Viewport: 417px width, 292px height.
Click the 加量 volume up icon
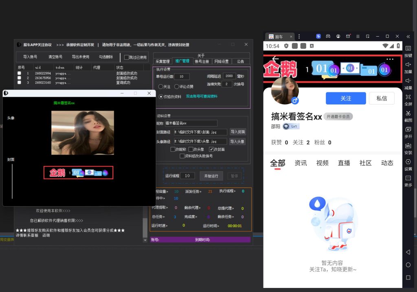(408, 65)
